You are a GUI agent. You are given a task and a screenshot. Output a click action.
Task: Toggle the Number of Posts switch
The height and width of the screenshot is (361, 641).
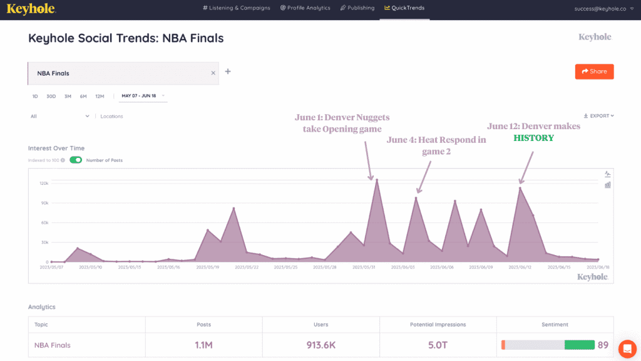click(76, 160)
